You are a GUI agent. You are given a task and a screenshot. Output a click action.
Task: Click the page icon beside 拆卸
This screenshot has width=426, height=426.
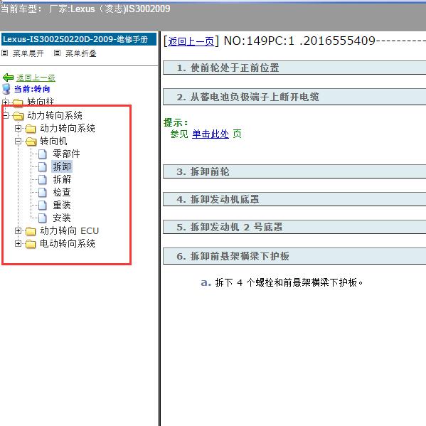(x=42, y=167)
